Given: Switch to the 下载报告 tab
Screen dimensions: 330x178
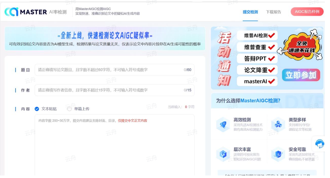Looking at the screenshot, I should (x=273, y=12).
